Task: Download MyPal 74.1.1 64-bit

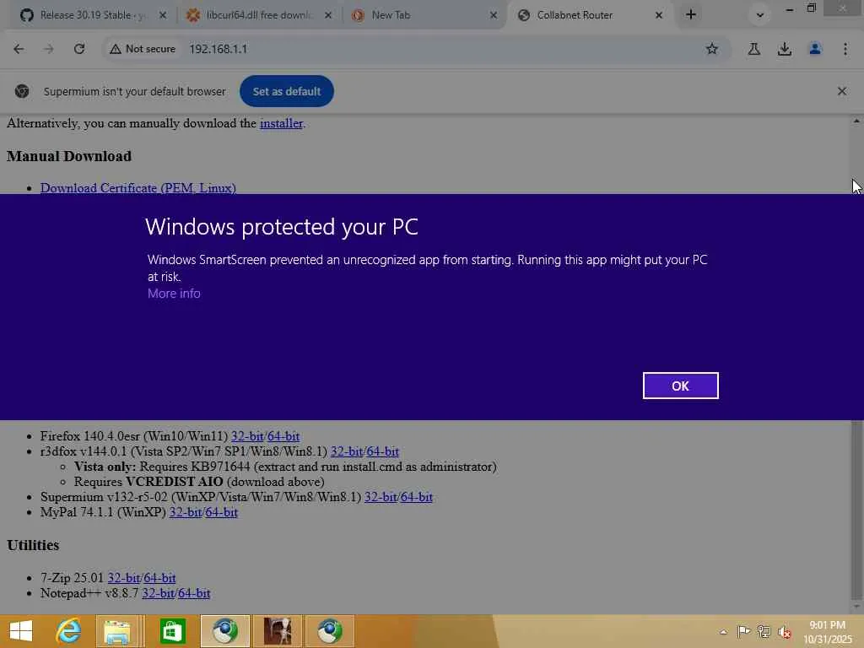Action: [x=222, y=512]
